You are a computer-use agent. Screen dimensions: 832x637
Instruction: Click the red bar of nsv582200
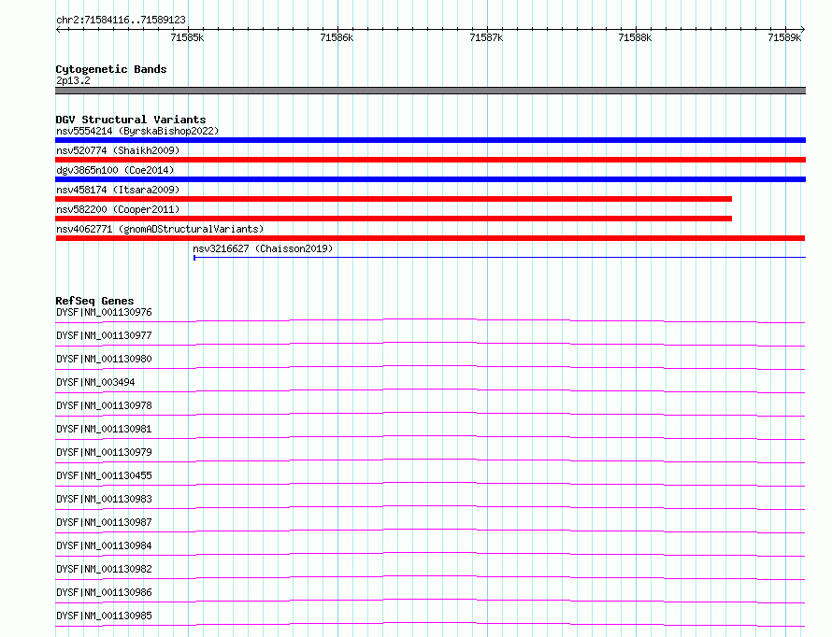[x=394, y=219]
